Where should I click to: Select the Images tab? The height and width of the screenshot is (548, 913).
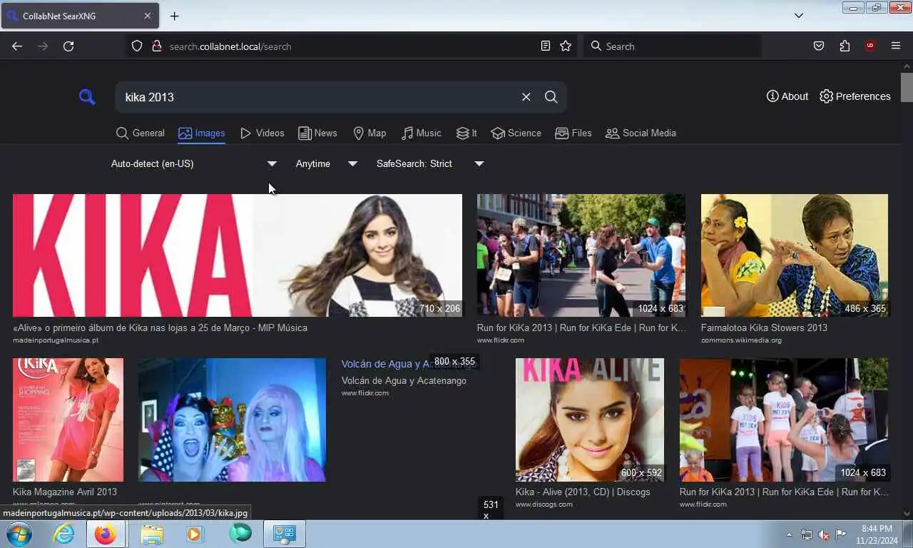[x=201, y=133]
